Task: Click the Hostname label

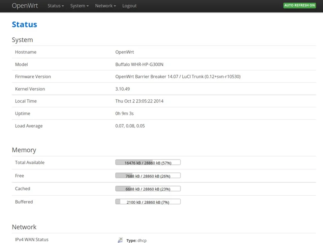Action: click(26, 52)
